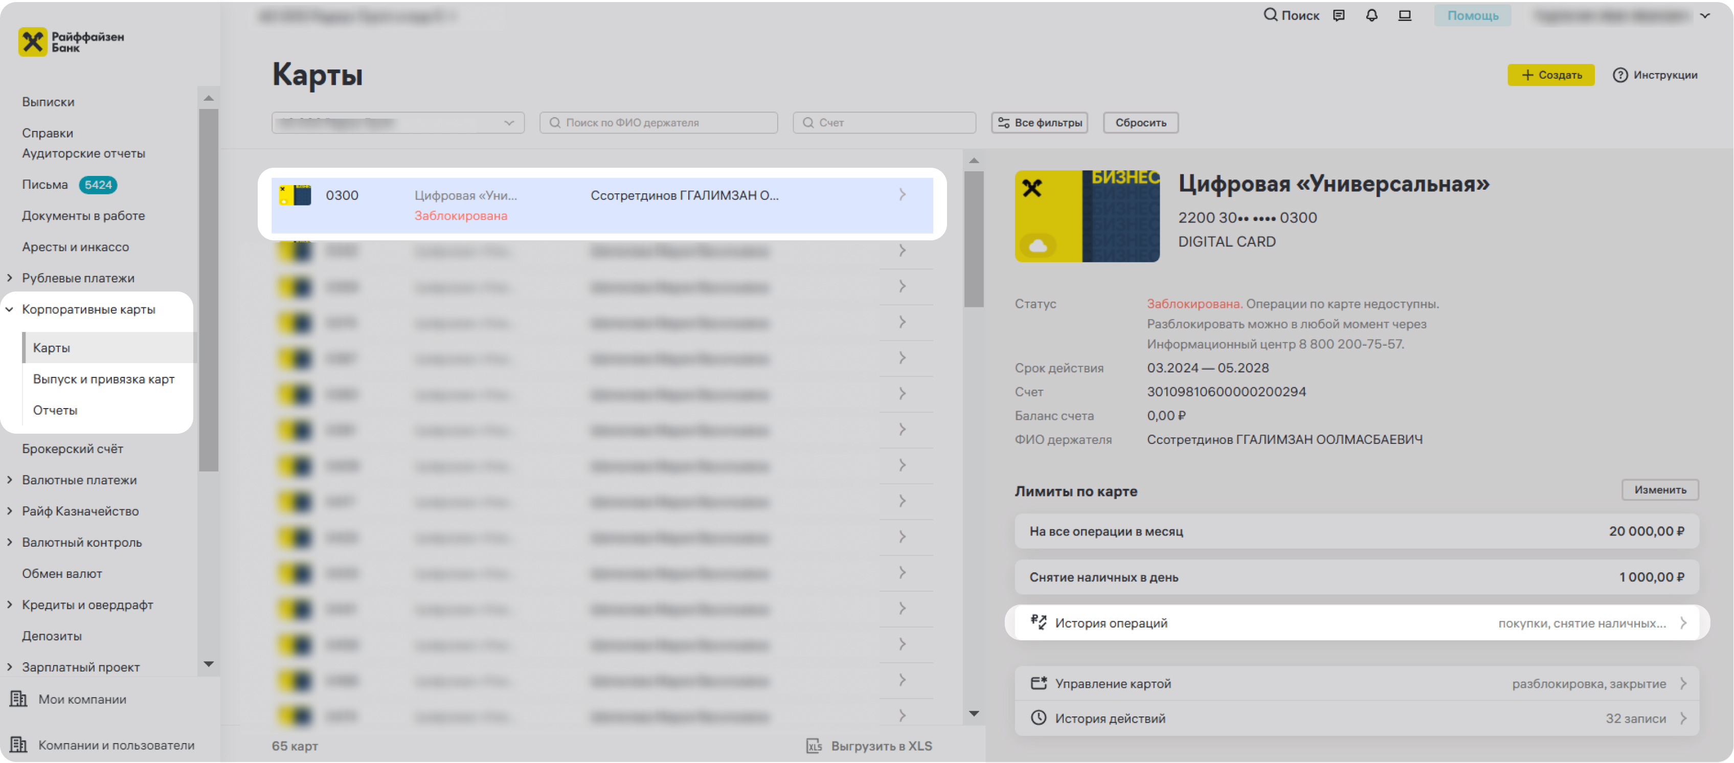The height and width of the screenshot is (763, 1734).
Task: Expand Зарплатный проект section
Action: pyautogui.click(x=9, y=667)
